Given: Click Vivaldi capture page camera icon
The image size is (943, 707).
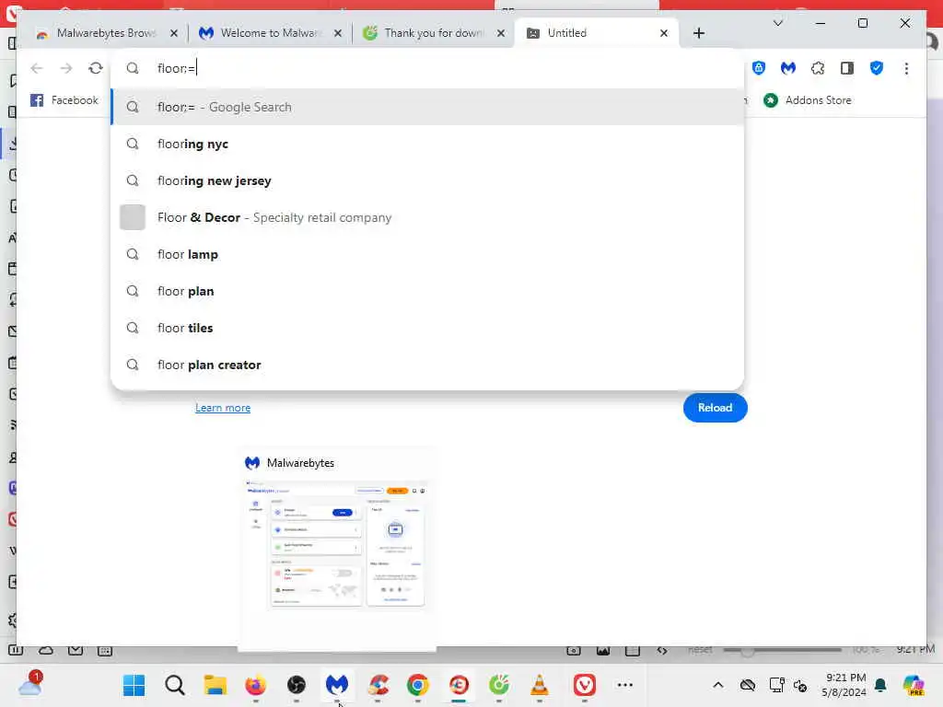Looking at the screenshot, I should (x=573, y=651).
